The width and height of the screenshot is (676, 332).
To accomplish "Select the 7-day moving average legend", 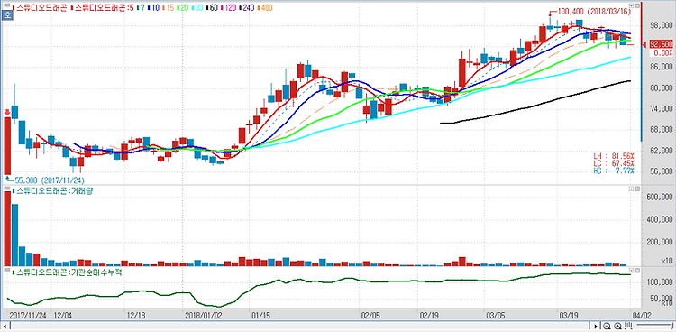I will (141, 8).
